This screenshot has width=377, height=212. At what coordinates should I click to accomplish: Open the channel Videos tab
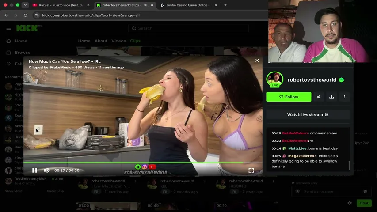[118, 41]
